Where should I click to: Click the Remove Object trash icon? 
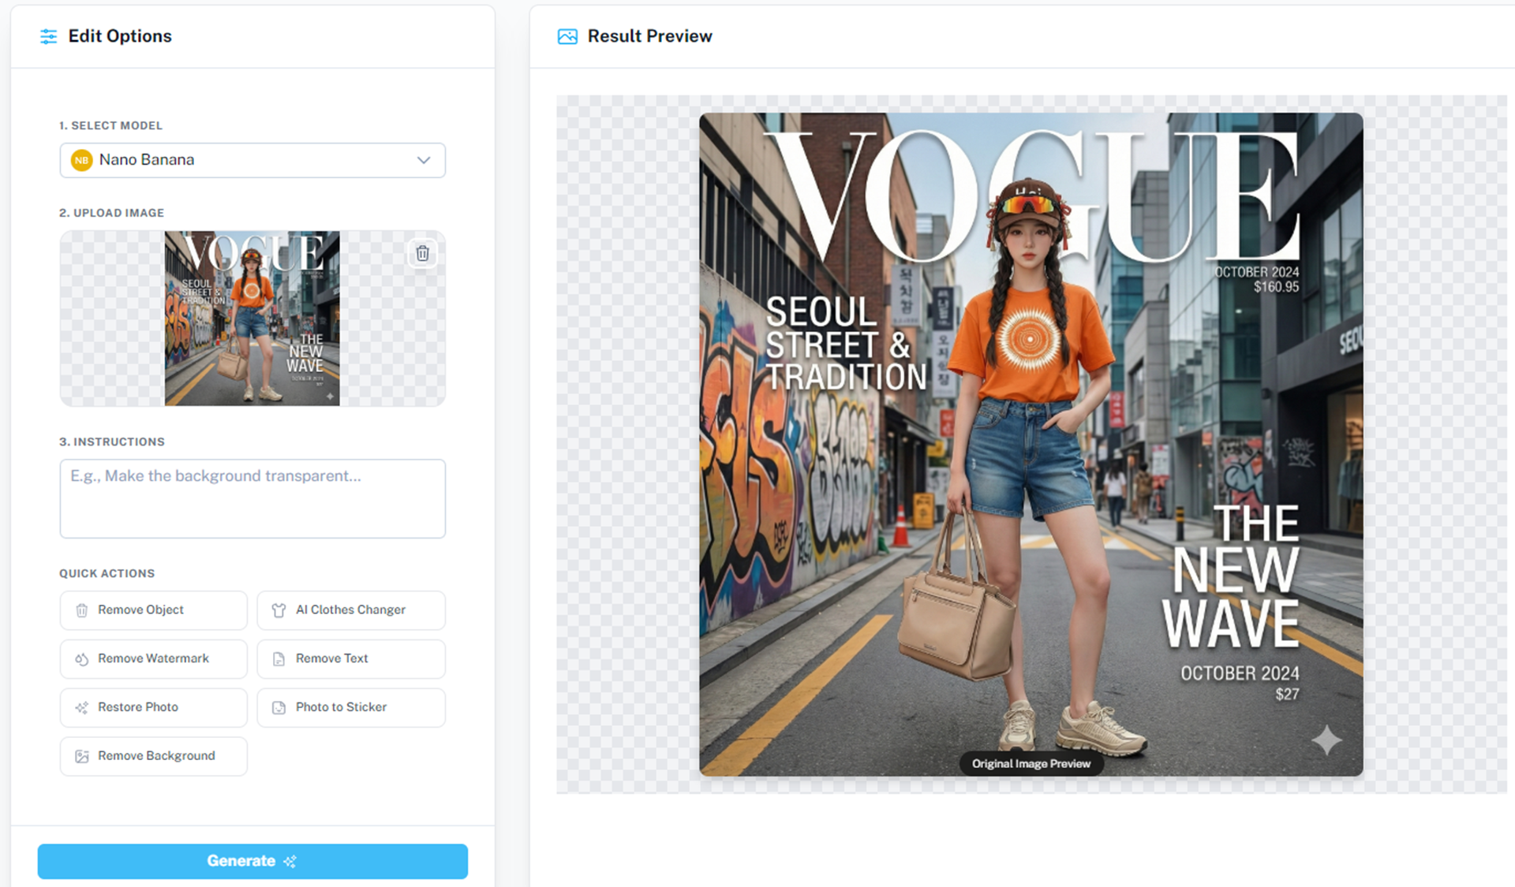tap(81, 610)
